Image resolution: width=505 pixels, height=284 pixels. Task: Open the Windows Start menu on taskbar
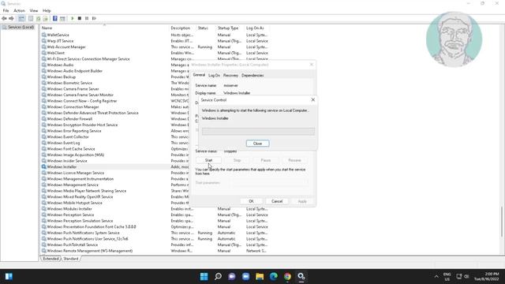[204, 276]
